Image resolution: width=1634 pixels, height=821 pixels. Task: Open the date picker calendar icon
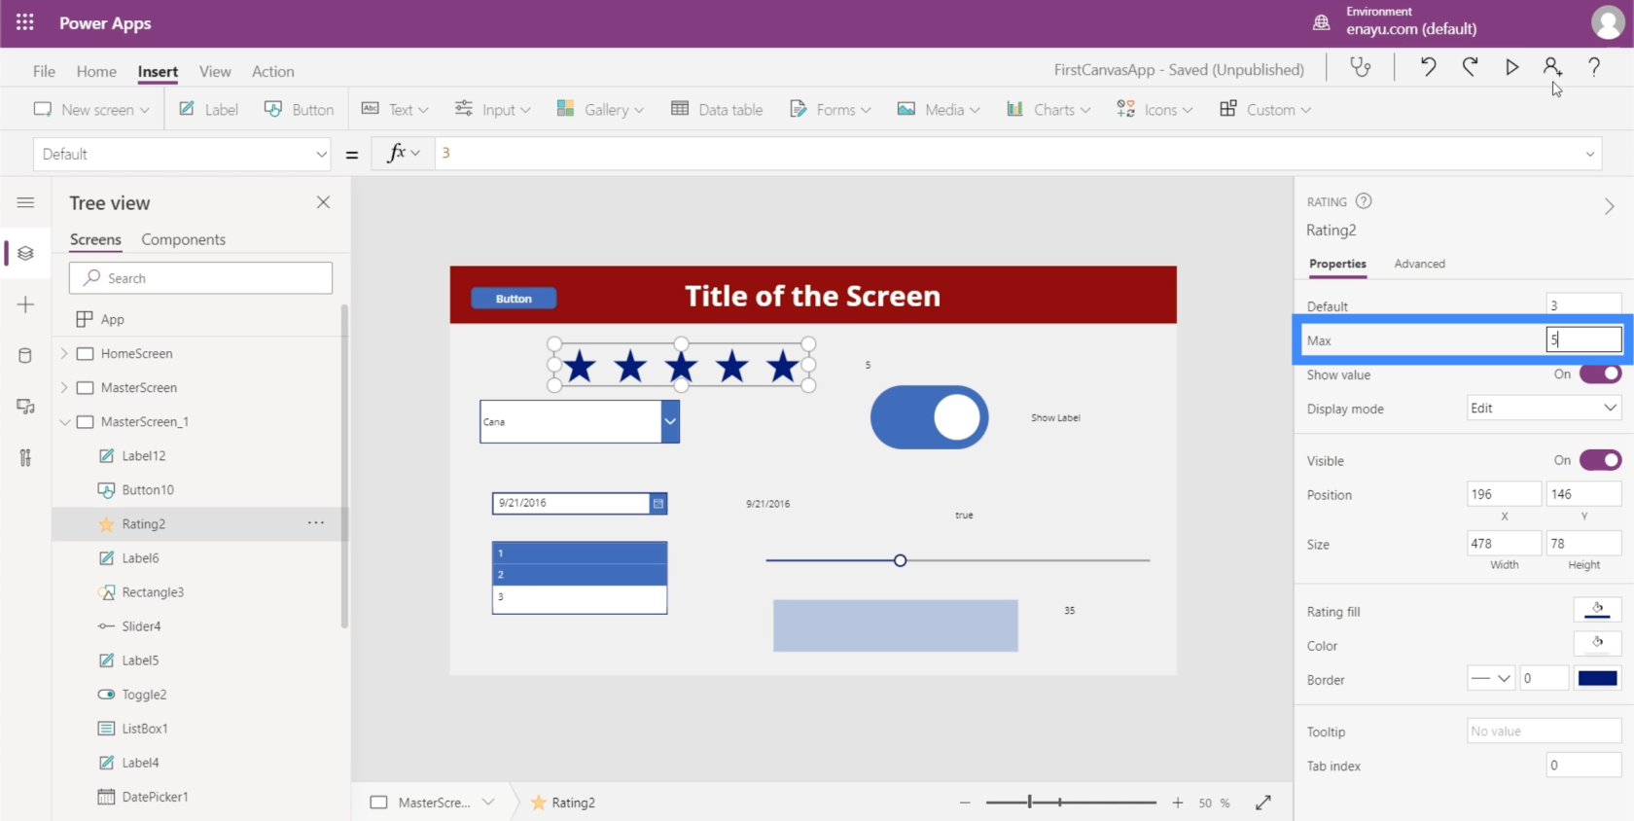coord(658,503)
